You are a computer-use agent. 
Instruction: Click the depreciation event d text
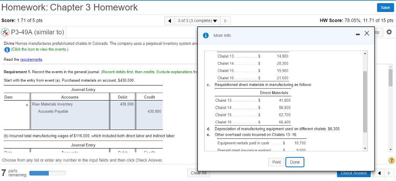coord(278,129)
